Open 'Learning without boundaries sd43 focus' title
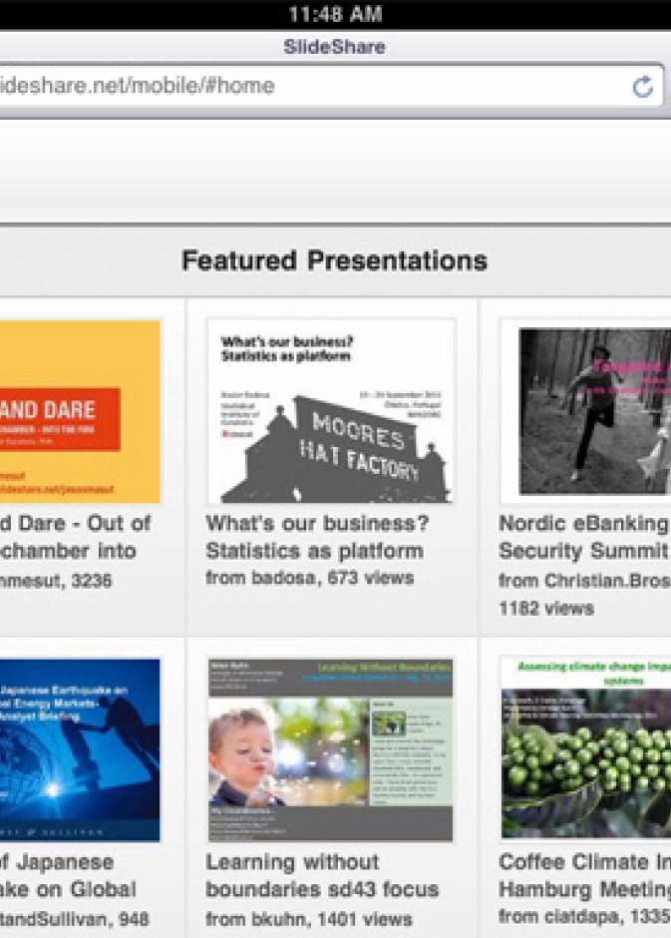 tap(321, 875)
